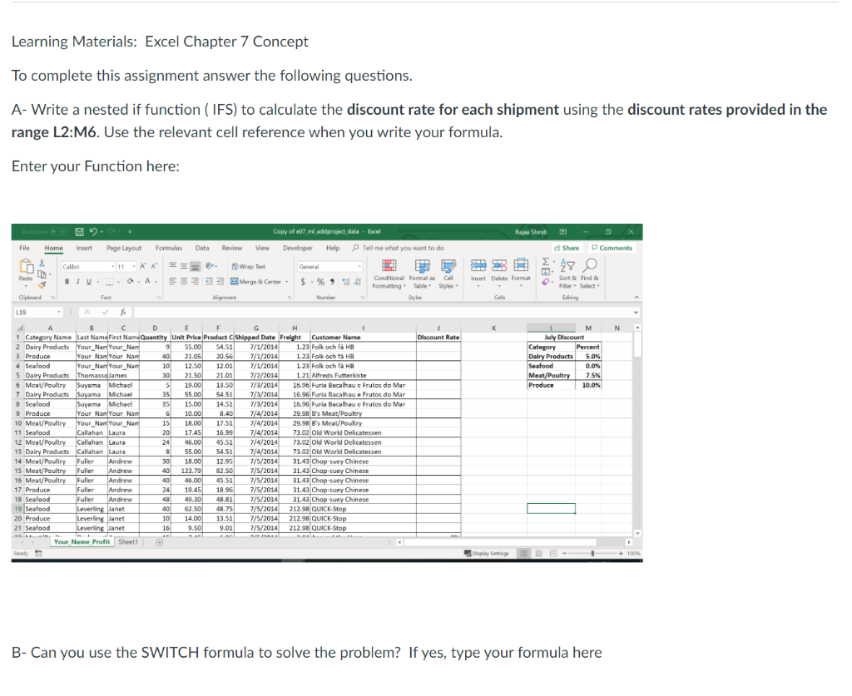Toggle Bottom Align vertical alignment
Screen dimensions: 852x696
point(195,266)
